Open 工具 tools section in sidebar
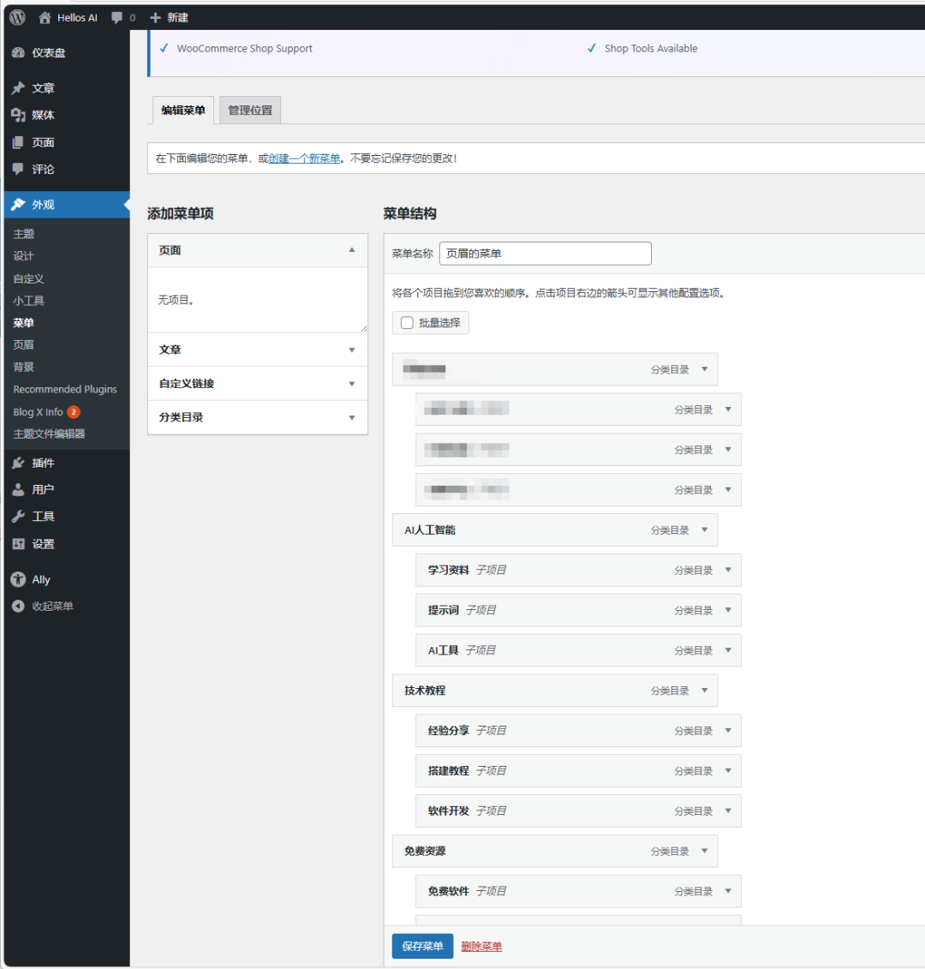The height and width of the screenshot is (969, 925). coord(43,517)
